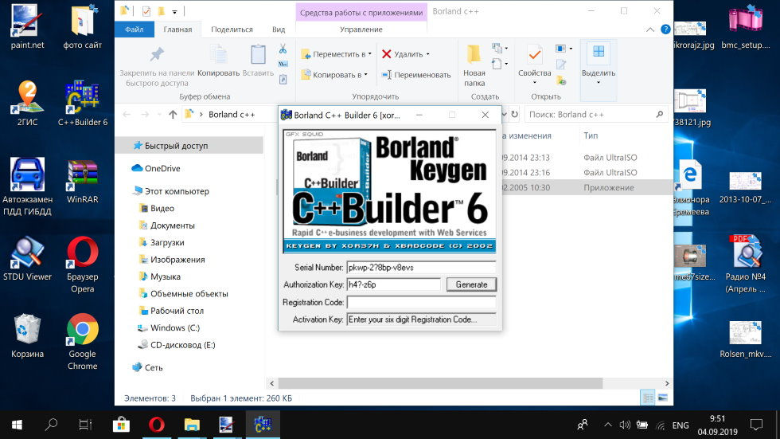Create Новая папка from ribbon
The width and height of the screenshot is (780, 439).
point(474,65)
